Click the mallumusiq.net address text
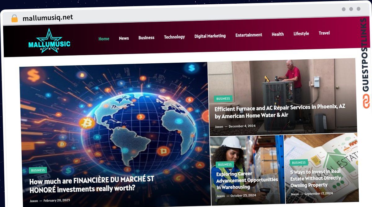The image size is (372, 207). click(x=48, y=18)
